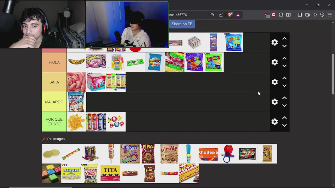Select the Gongys image in MALARDO row
Viewport: 335px width, 188px height.
coord(76,102)
